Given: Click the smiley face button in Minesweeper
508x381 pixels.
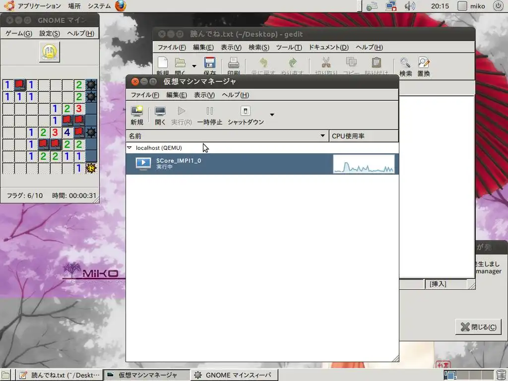Looking at the screenshot, I should click(50, 52).
